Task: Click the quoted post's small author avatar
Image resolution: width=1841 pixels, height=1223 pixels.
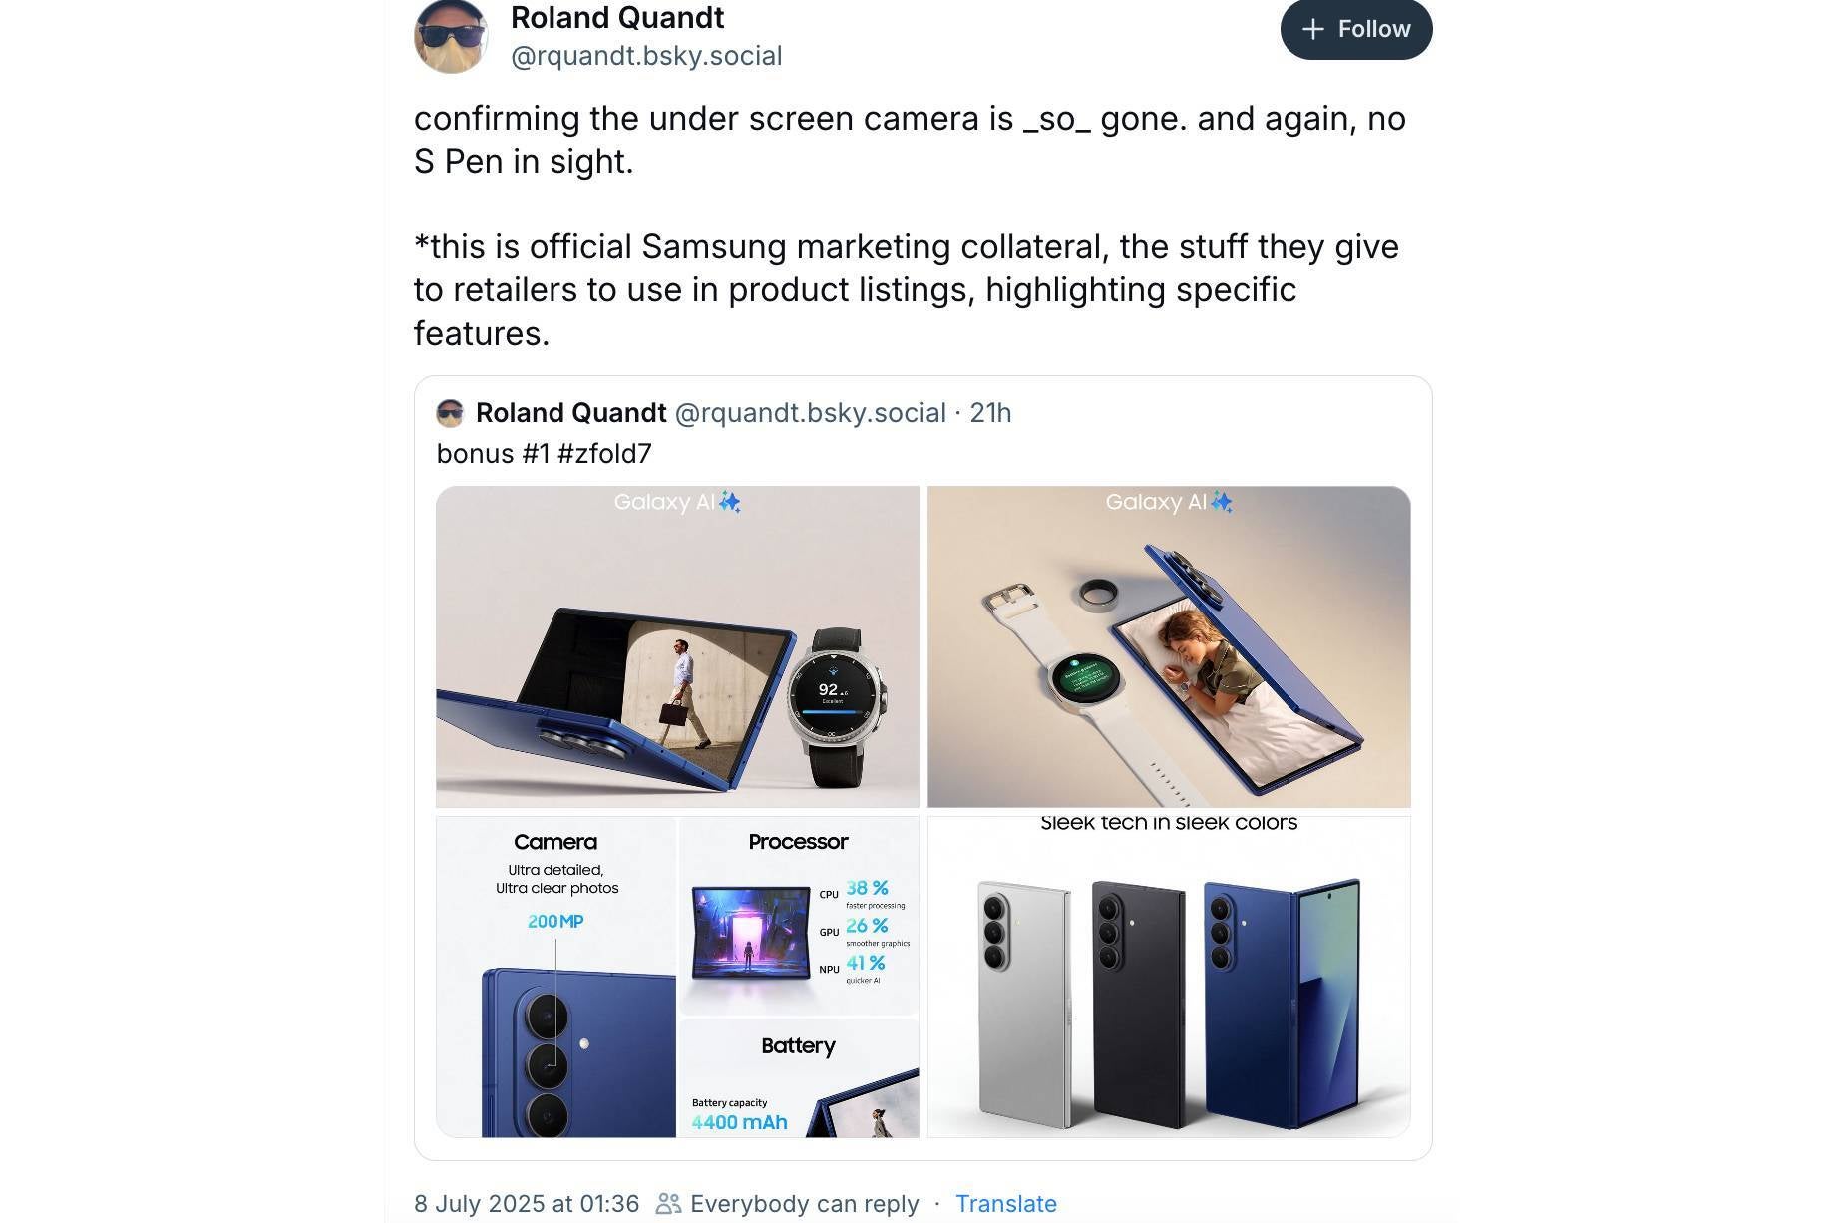Action: (451, 412)
